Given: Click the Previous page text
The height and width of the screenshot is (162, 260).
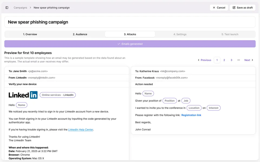Looking at the screenshot, I should coord(206,60).
